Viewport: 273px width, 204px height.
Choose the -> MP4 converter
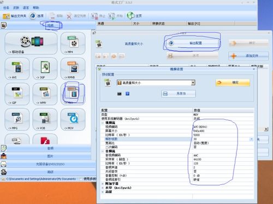pos(73,43)
